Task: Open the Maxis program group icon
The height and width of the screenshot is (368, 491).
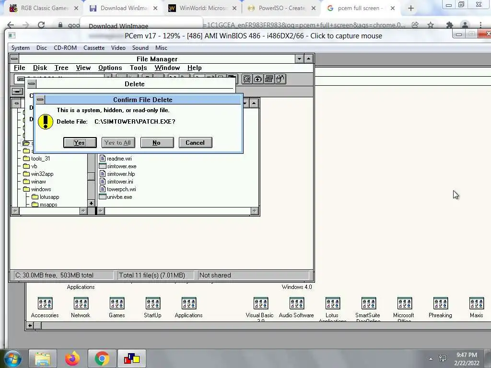Action: [477, 308]
